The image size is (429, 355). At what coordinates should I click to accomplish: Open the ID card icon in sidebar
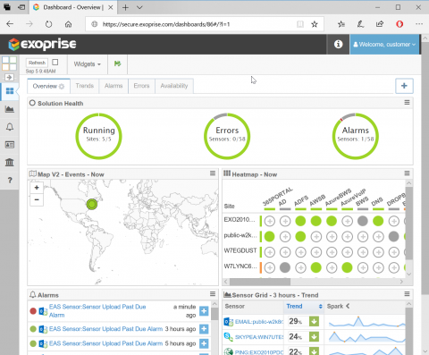[10, 145]
